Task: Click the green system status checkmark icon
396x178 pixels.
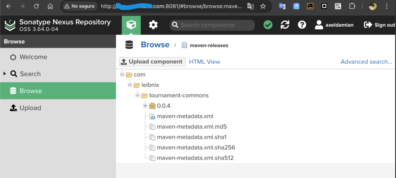Action: click(x=268, y=25)
